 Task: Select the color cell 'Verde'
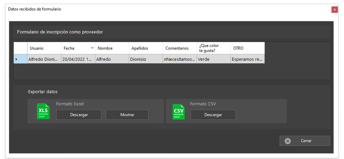[x=214, y=59]
